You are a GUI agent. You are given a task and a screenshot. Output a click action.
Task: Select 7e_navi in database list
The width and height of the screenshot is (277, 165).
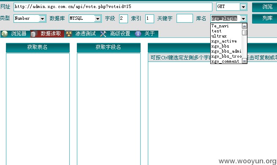coord(226,26)
